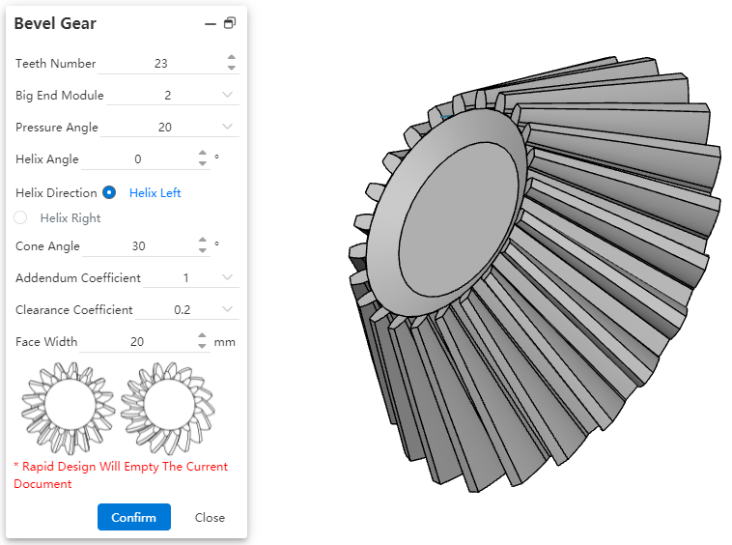Open the Addendum Coefficient dropdown
Image resolution: width=732 pixels, height=545 pixels.
(227, 277)
